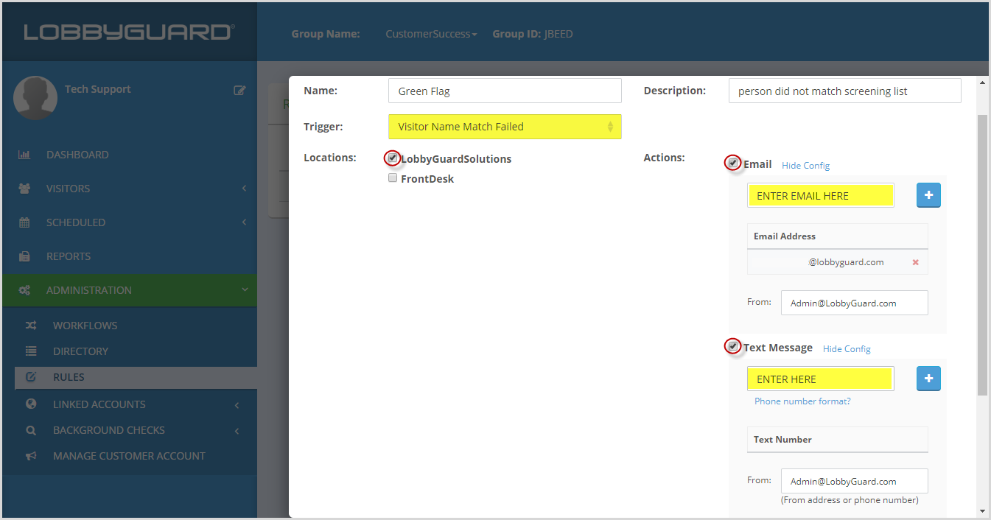Add the text number with plus button

pos(928,379)
